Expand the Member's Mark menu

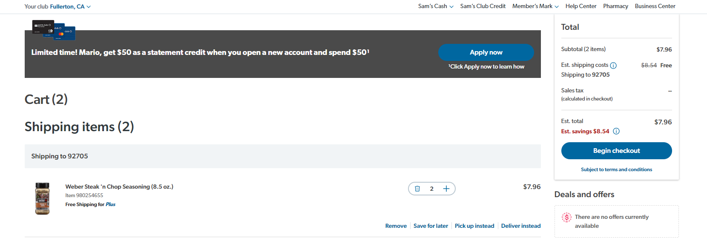pos(535,6)
